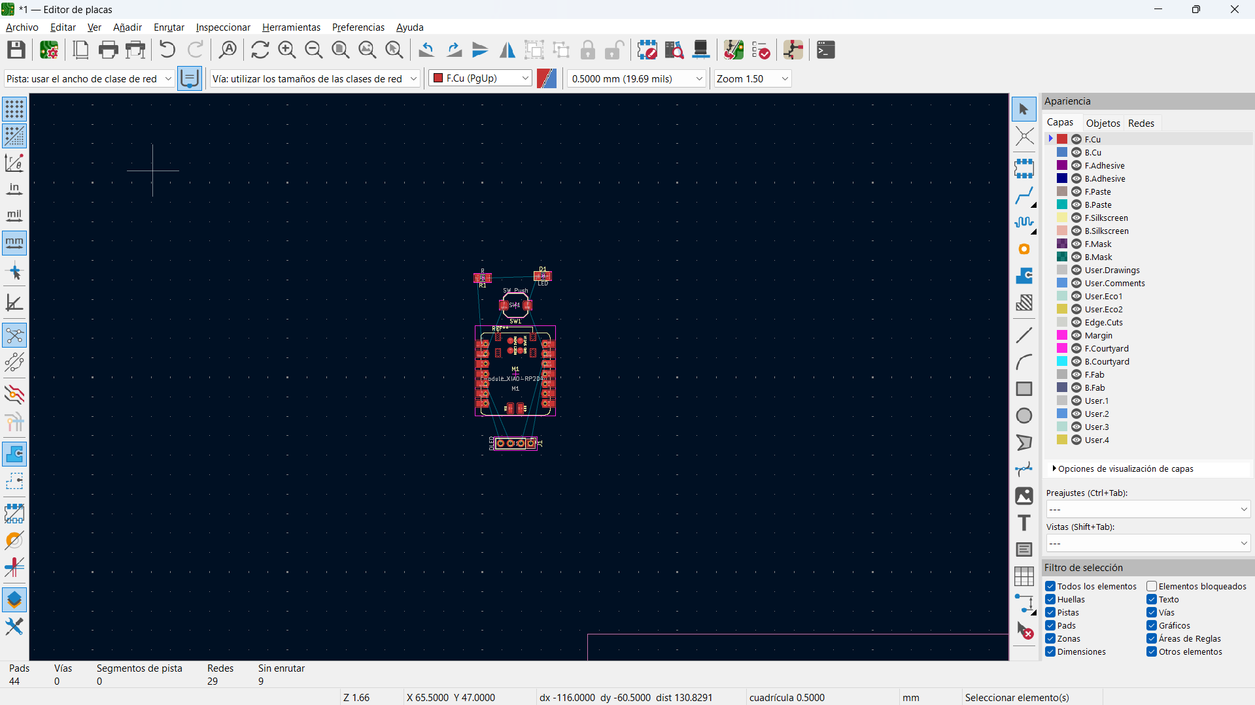Click the B.Paste layer color swatch
Image resolution: width=1255 pixels, height=705 pixels.
coord(1063,205)
